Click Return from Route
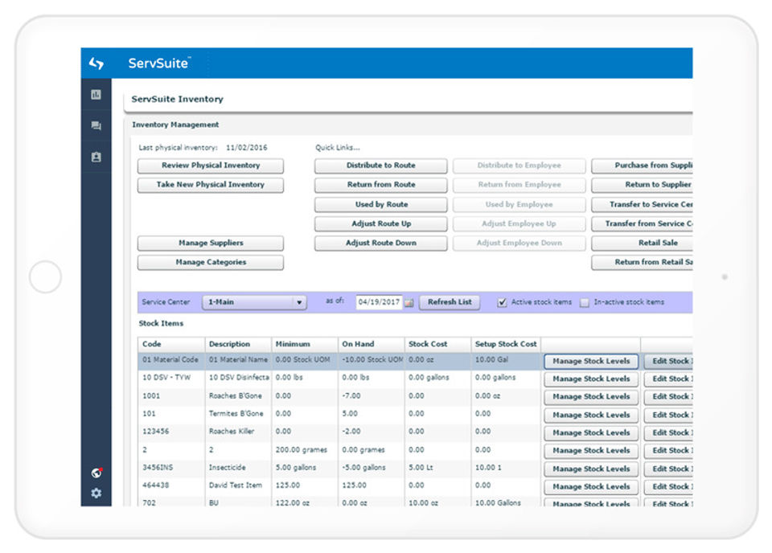The height and width of the screenshot is (553, 772). pos(380,185)
